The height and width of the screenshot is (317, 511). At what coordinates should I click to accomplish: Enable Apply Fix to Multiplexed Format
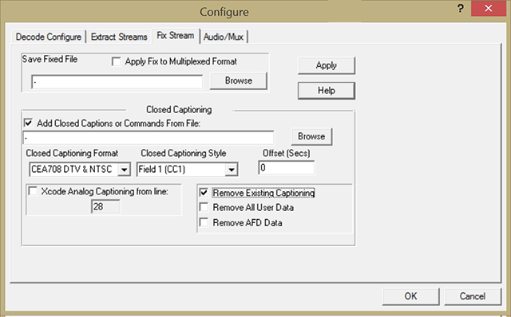(117, 61)
